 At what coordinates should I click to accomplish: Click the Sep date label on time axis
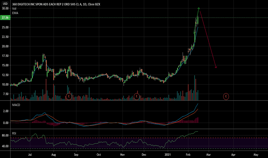coord(76,155)
